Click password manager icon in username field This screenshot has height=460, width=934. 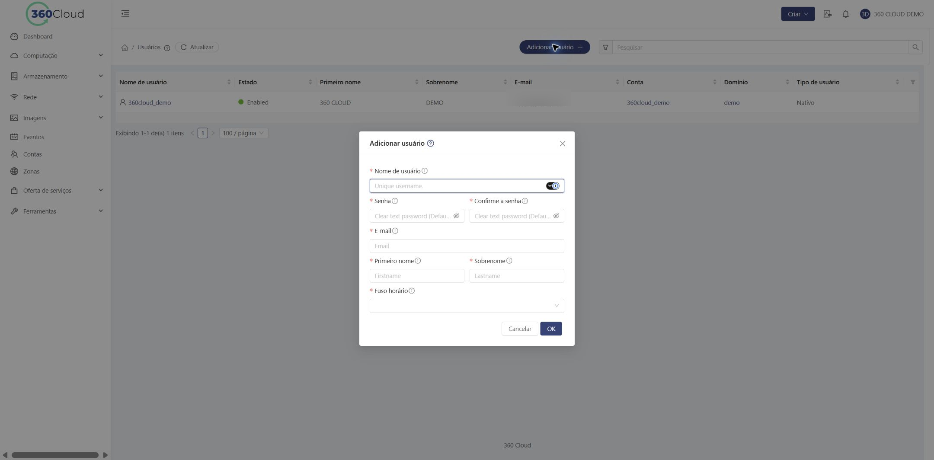coord(553,186)
